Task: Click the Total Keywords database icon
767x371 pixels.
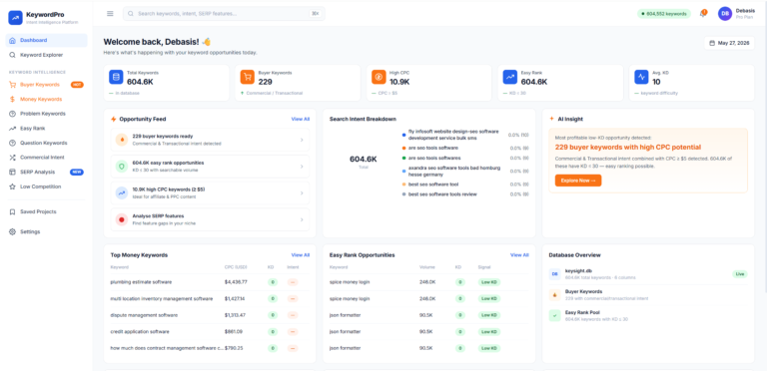Action: (x=116, y=77)
